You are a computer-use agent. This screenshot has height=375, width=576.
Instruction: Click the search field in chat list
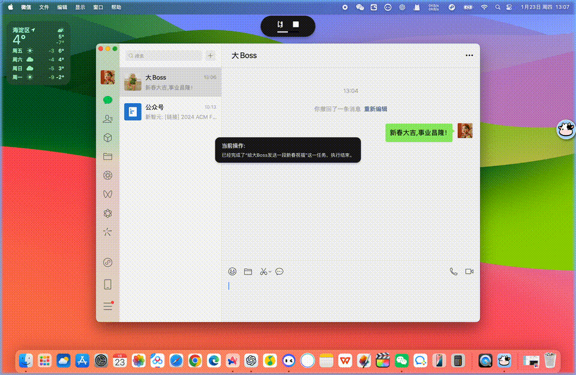[163, 56]
